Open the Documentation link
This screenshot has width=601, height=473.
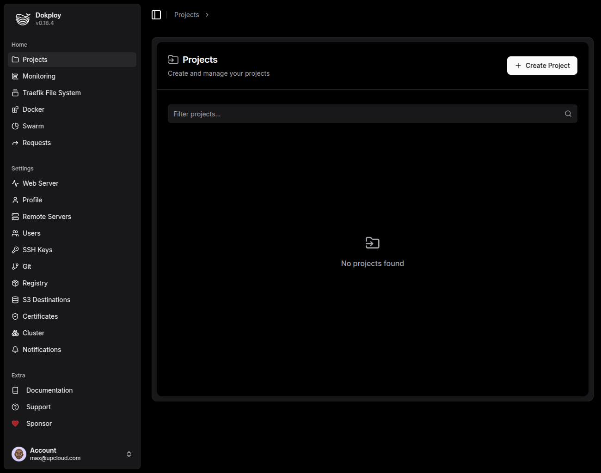click(49, 390)
